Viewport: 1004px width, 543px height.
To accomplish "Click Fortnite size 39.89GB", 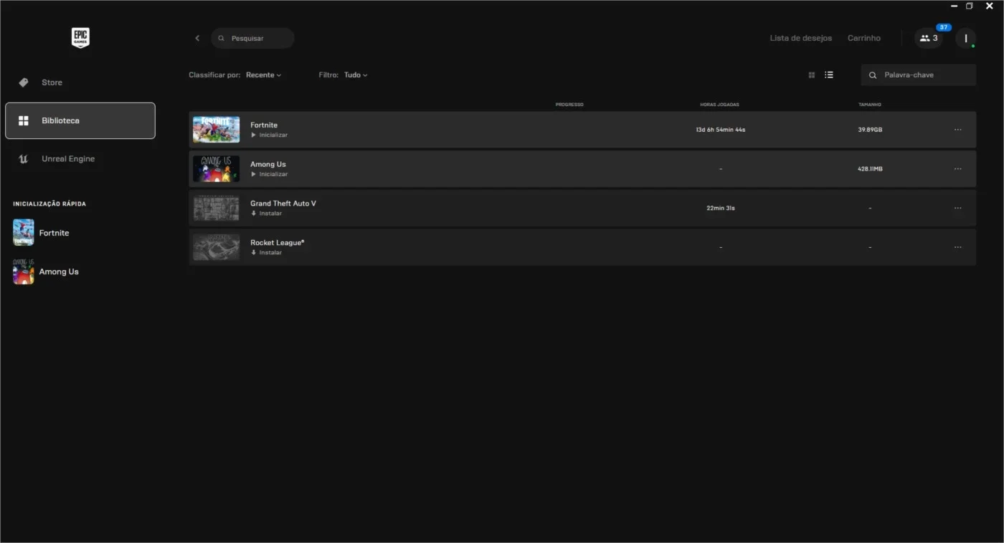I will (x=870, y=130).
